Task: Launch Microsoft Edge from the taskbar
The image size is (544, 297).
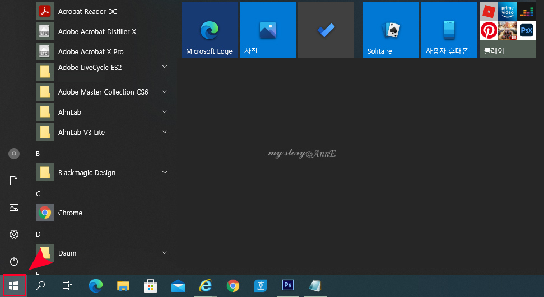Action: point(96,286)
